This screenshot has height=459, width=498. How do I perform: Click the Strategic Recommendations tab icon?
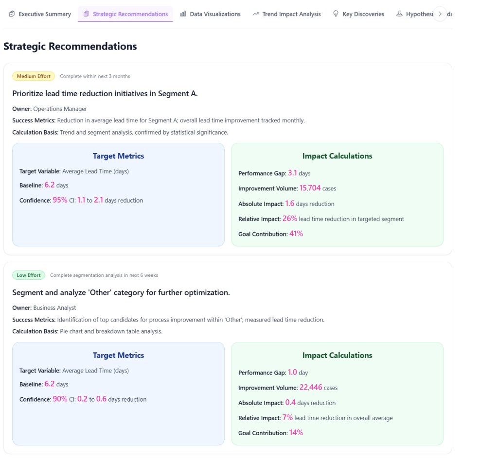pos(86,14)
